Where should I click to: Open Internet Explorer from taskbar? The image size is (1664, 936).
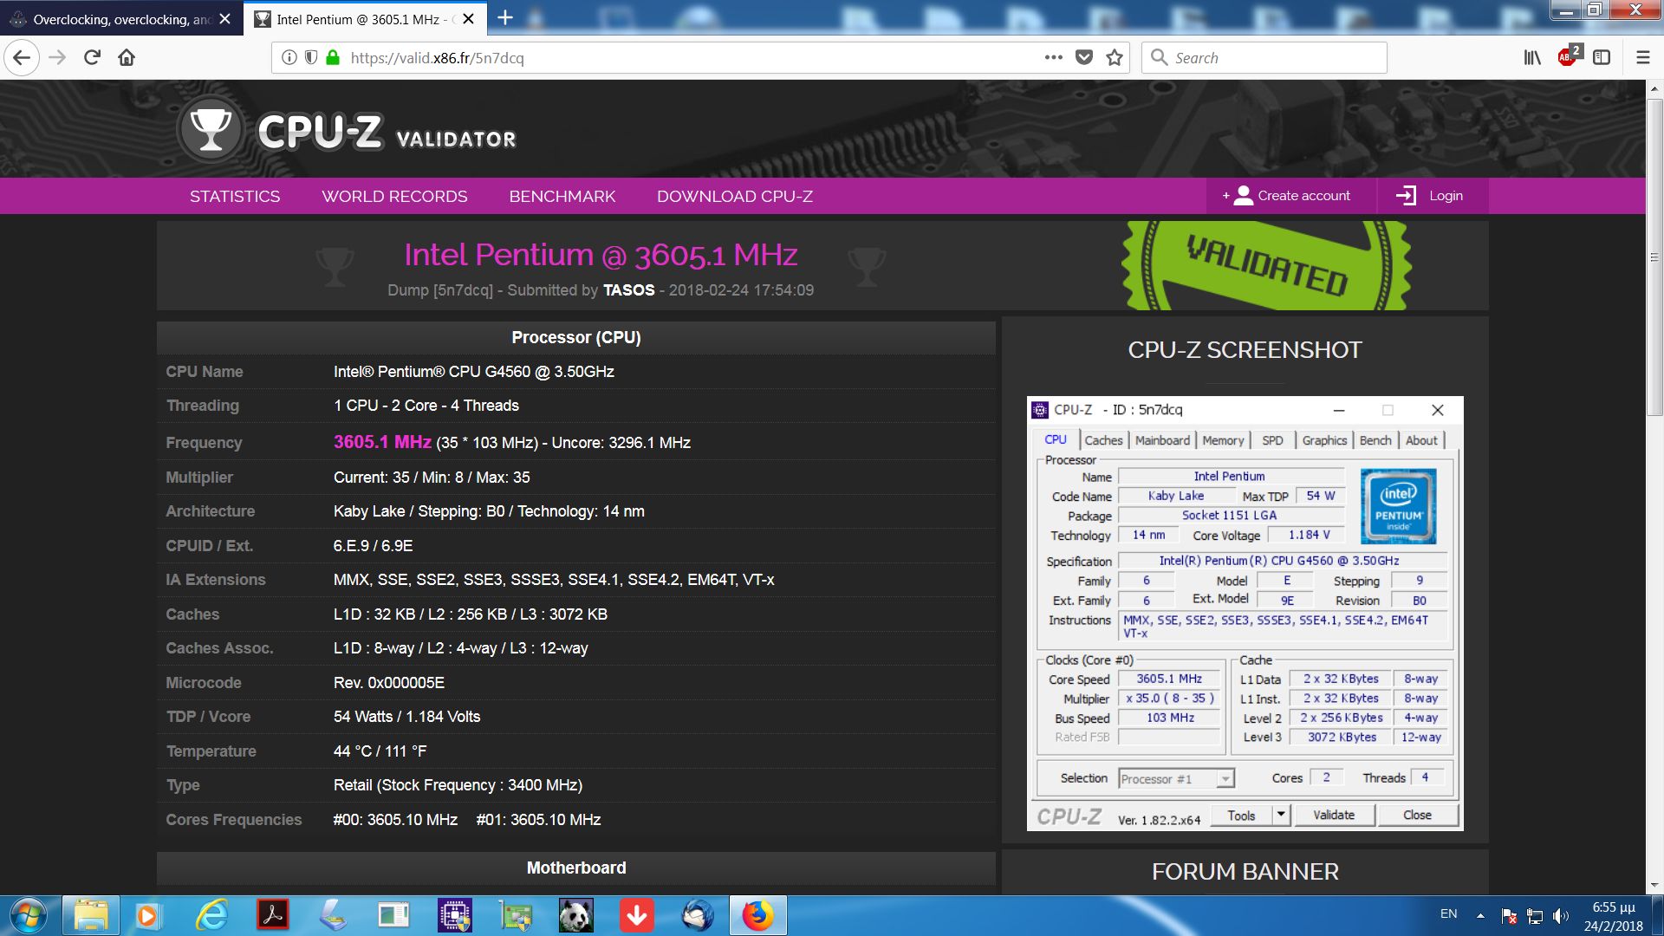(x=212, y=916)
